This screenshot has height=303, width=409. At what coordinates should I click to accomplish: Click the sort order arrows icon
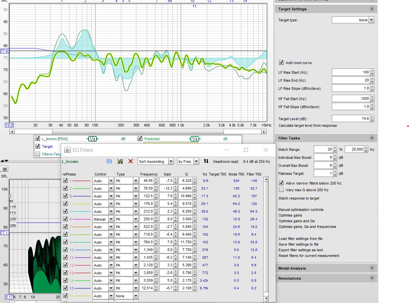[206, 161]
